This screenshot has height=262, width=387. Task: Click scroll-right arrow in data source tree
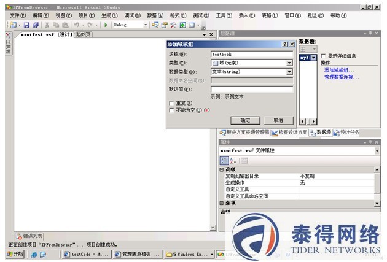coord(313,121)
